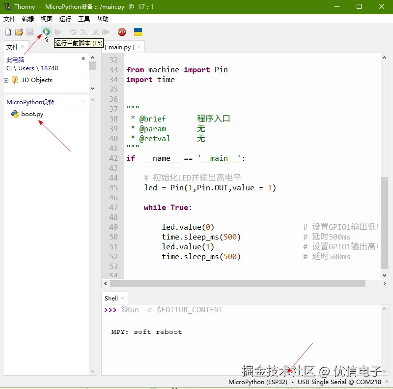Click 'led.value(1)' on line 51
The width and height of the screenshot is (393, 389).
(188, 247)
